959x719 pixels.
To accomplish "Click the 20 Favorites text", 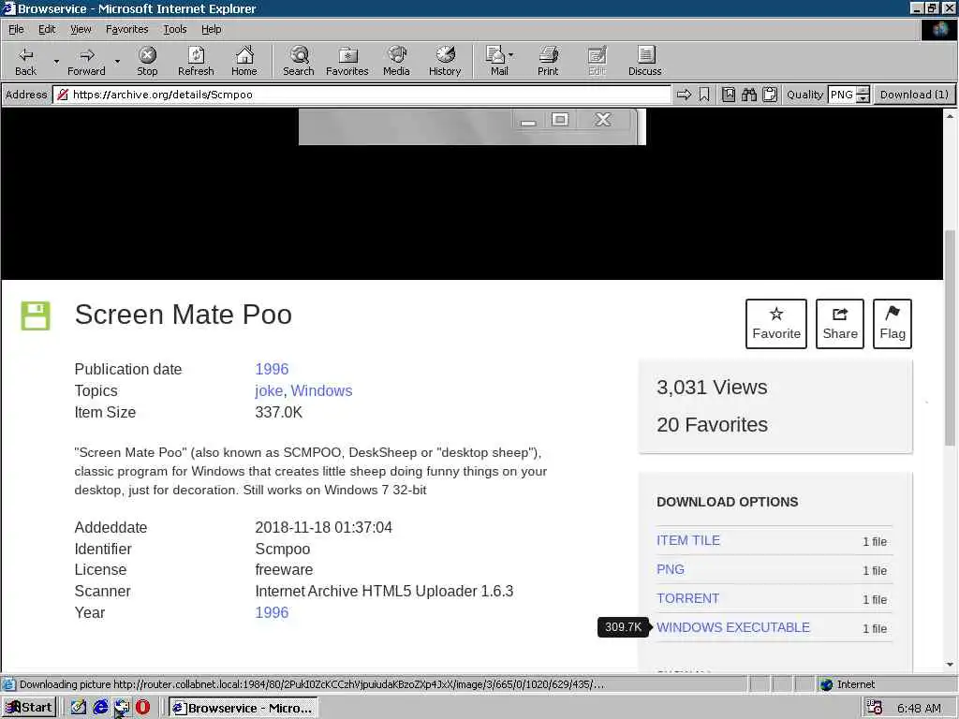I will 712,424.
